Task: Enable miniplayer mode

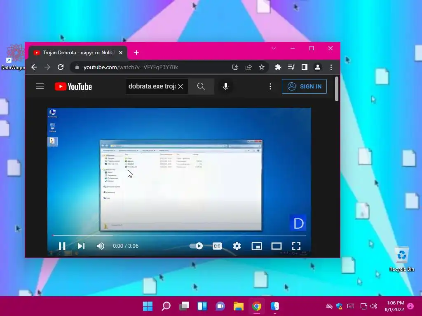Action: tap(257, 246)
